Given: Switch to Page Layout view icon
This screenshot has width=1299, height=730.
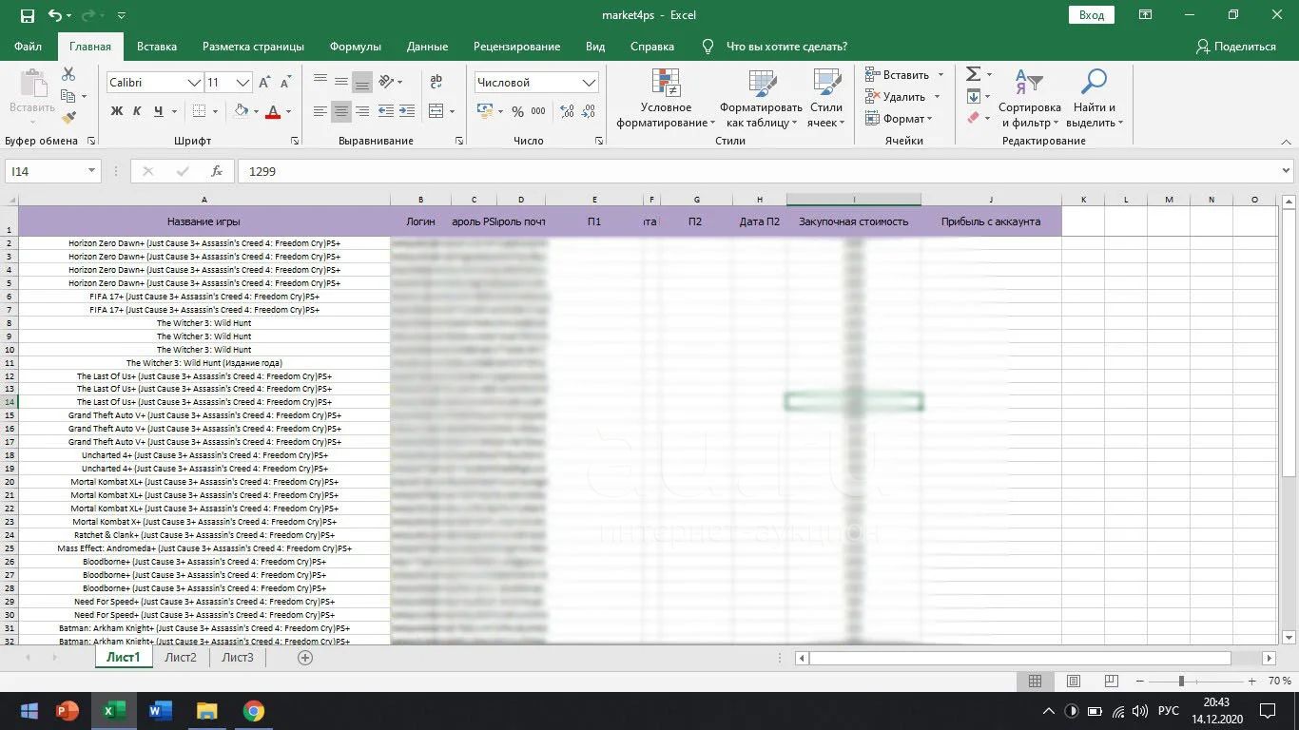Looking at the screenshot, I should click(1074, 681).
